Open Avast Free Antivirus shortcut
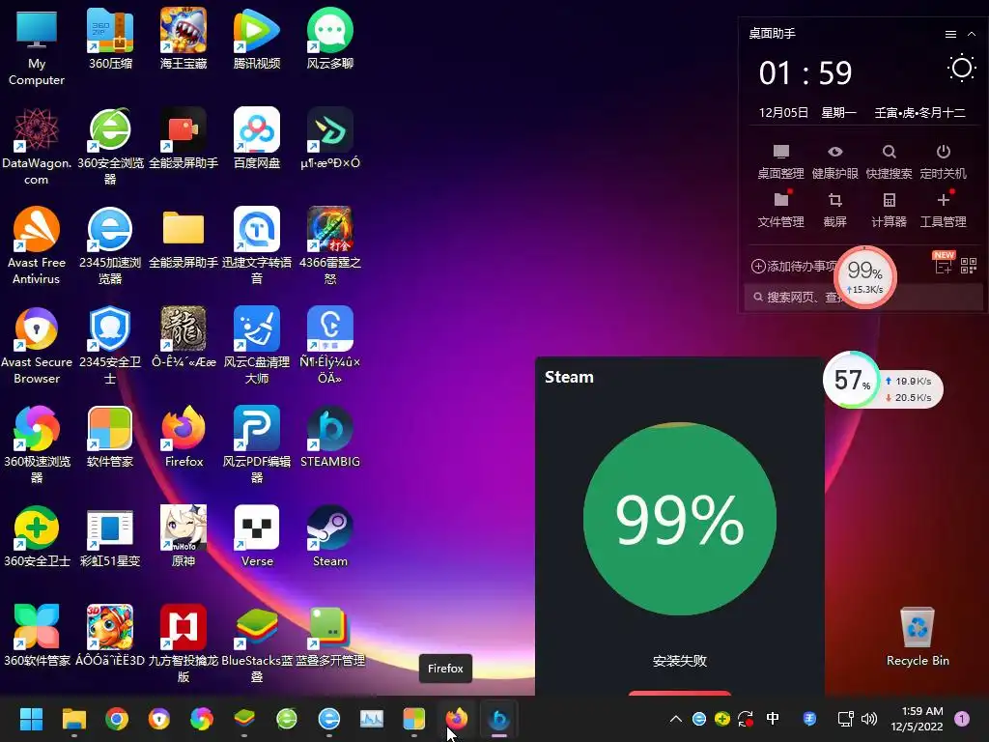The image size is (989, 742). (37, 246)
